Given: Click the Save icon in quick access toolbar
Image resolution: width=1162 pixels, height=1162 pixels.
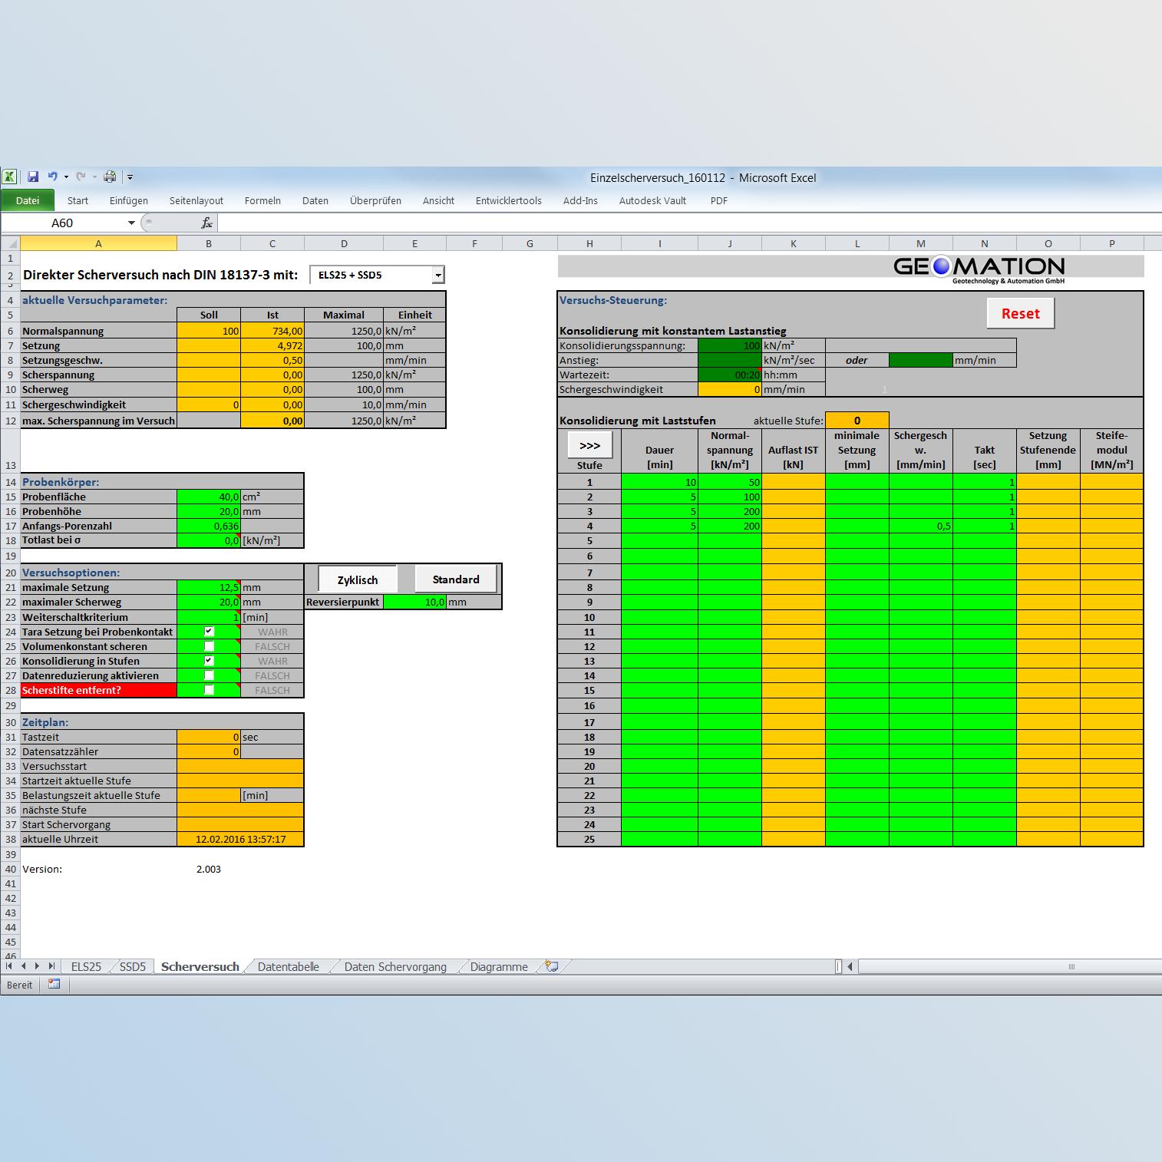Looking at the screenshot, I should (33, 177).
